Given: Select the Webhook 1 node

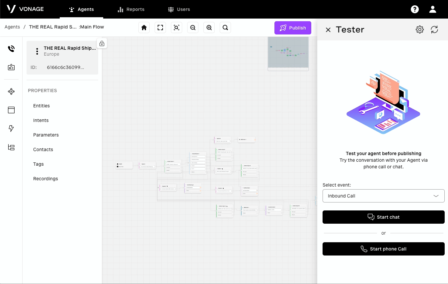Looking at the screenshot, I should pos(250,210).
